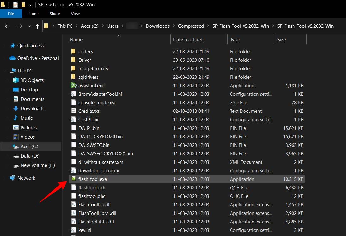This screenshot has height=236, width=346.
Task: Open the Home ribbon tab
Action: (x=33, y=14)
